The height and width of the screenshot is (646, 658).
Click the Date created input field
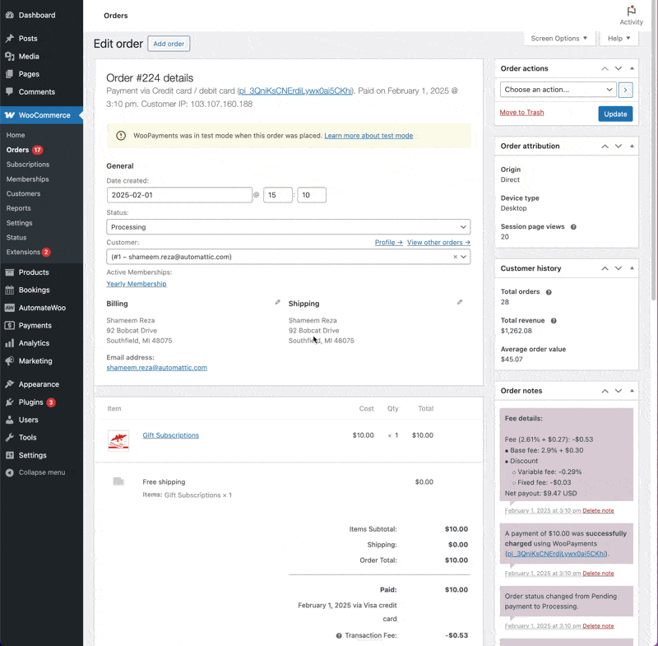pos(179,195)
